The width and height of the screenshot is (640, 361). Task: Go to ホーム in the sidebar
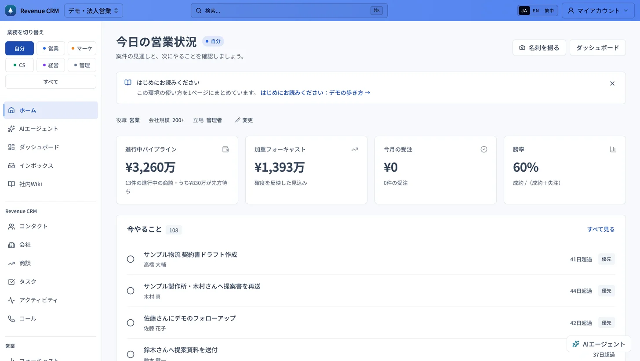tap(51, 110)
